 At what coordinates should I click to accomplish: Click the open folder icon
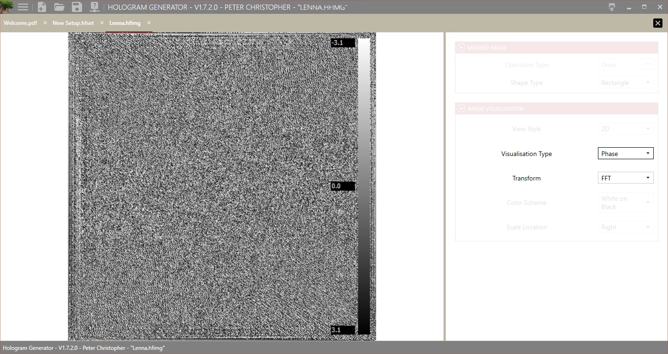(x=59, y=7)
